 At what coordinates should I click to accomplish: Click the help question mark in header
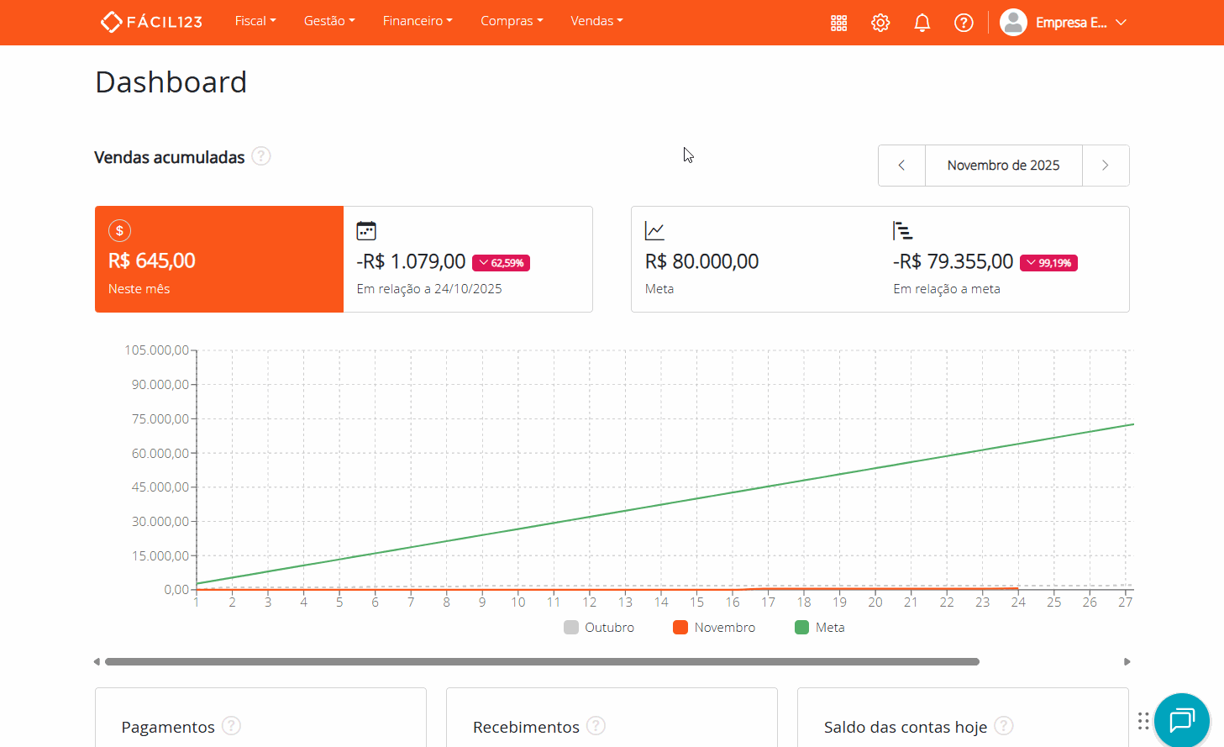click(964, 23)
